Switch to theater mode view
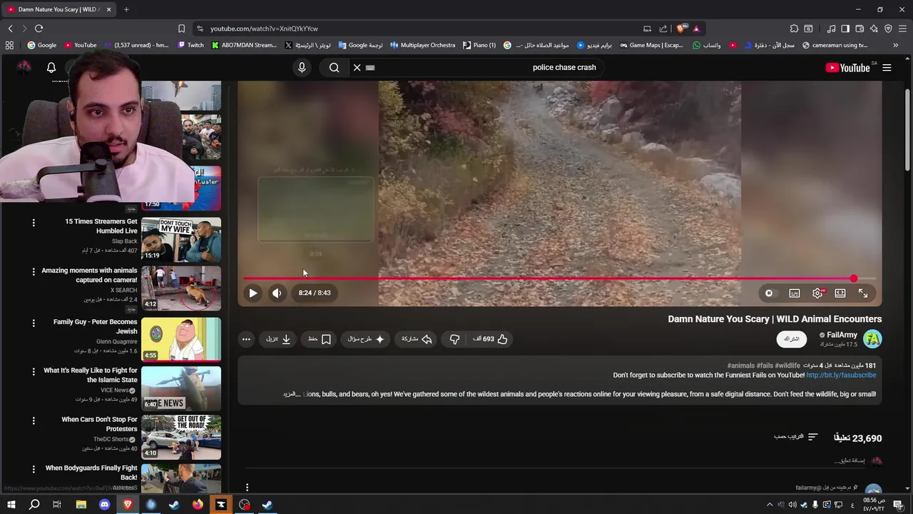Screen dimensions: 913x514 (840, 293)
